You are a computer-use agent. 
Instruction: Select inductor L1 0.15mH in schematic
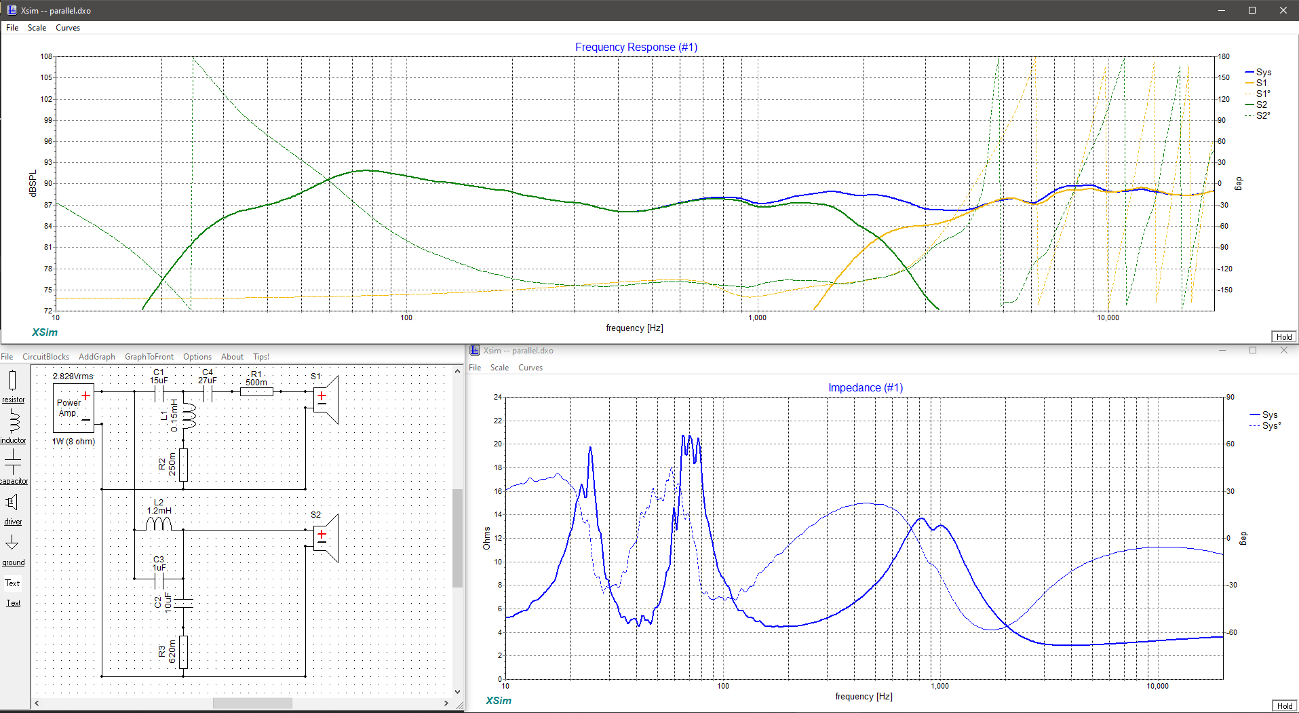click(189, 416)
